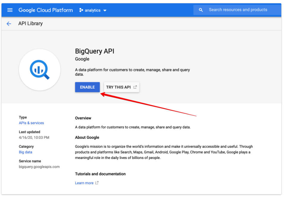
Task: Click the Tutorials and documentation heading
Action: click(x=100, y=174)
